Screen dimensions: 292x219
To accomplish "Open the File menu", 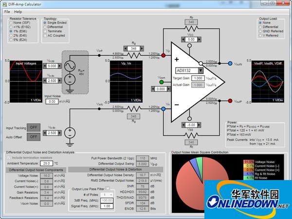I will coord(7,12).
